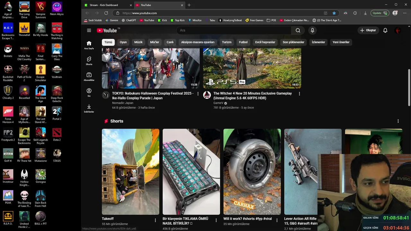Open options for Takeoff short
This screenshot has height=231, width=411.
click(x=155, y=220)
